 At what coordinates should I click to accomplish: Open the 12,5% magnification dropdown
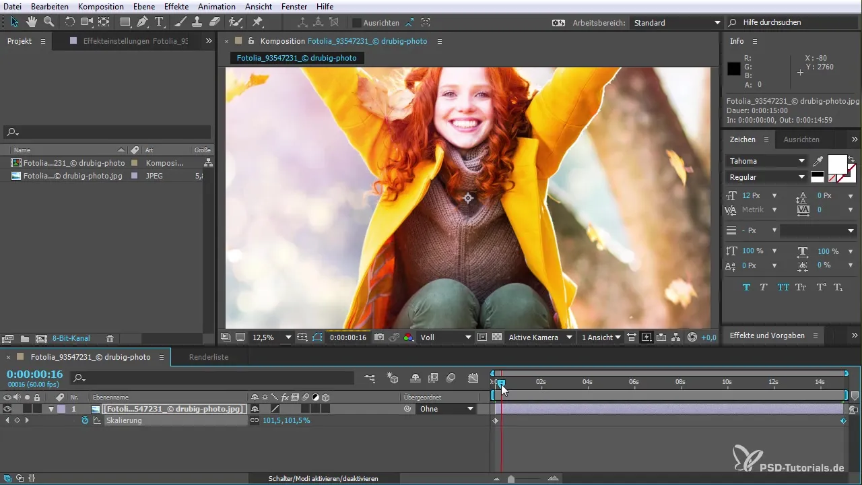(x=271, y=337)
